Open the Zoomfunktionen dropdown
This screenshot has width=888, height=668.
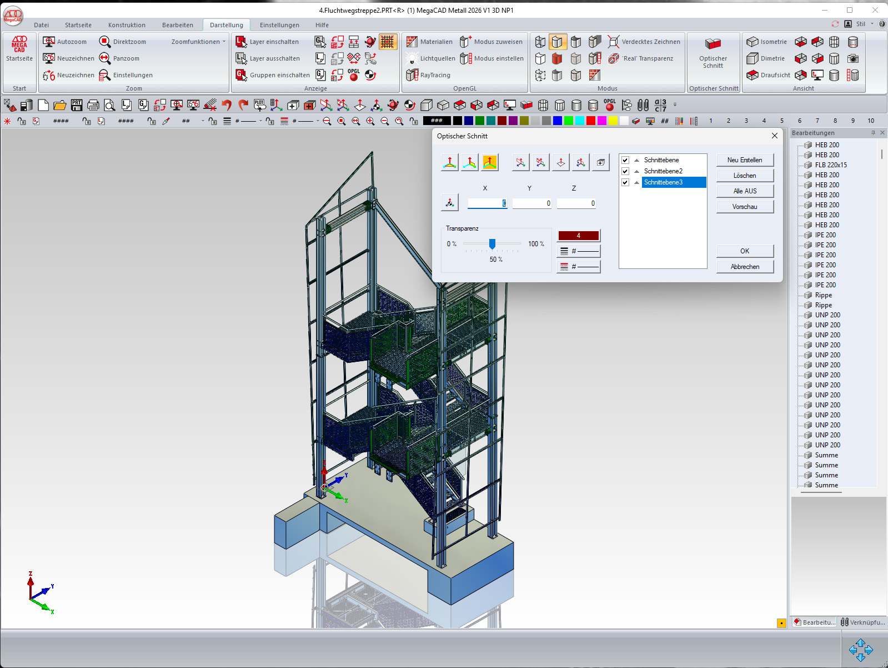click(198, 42)
